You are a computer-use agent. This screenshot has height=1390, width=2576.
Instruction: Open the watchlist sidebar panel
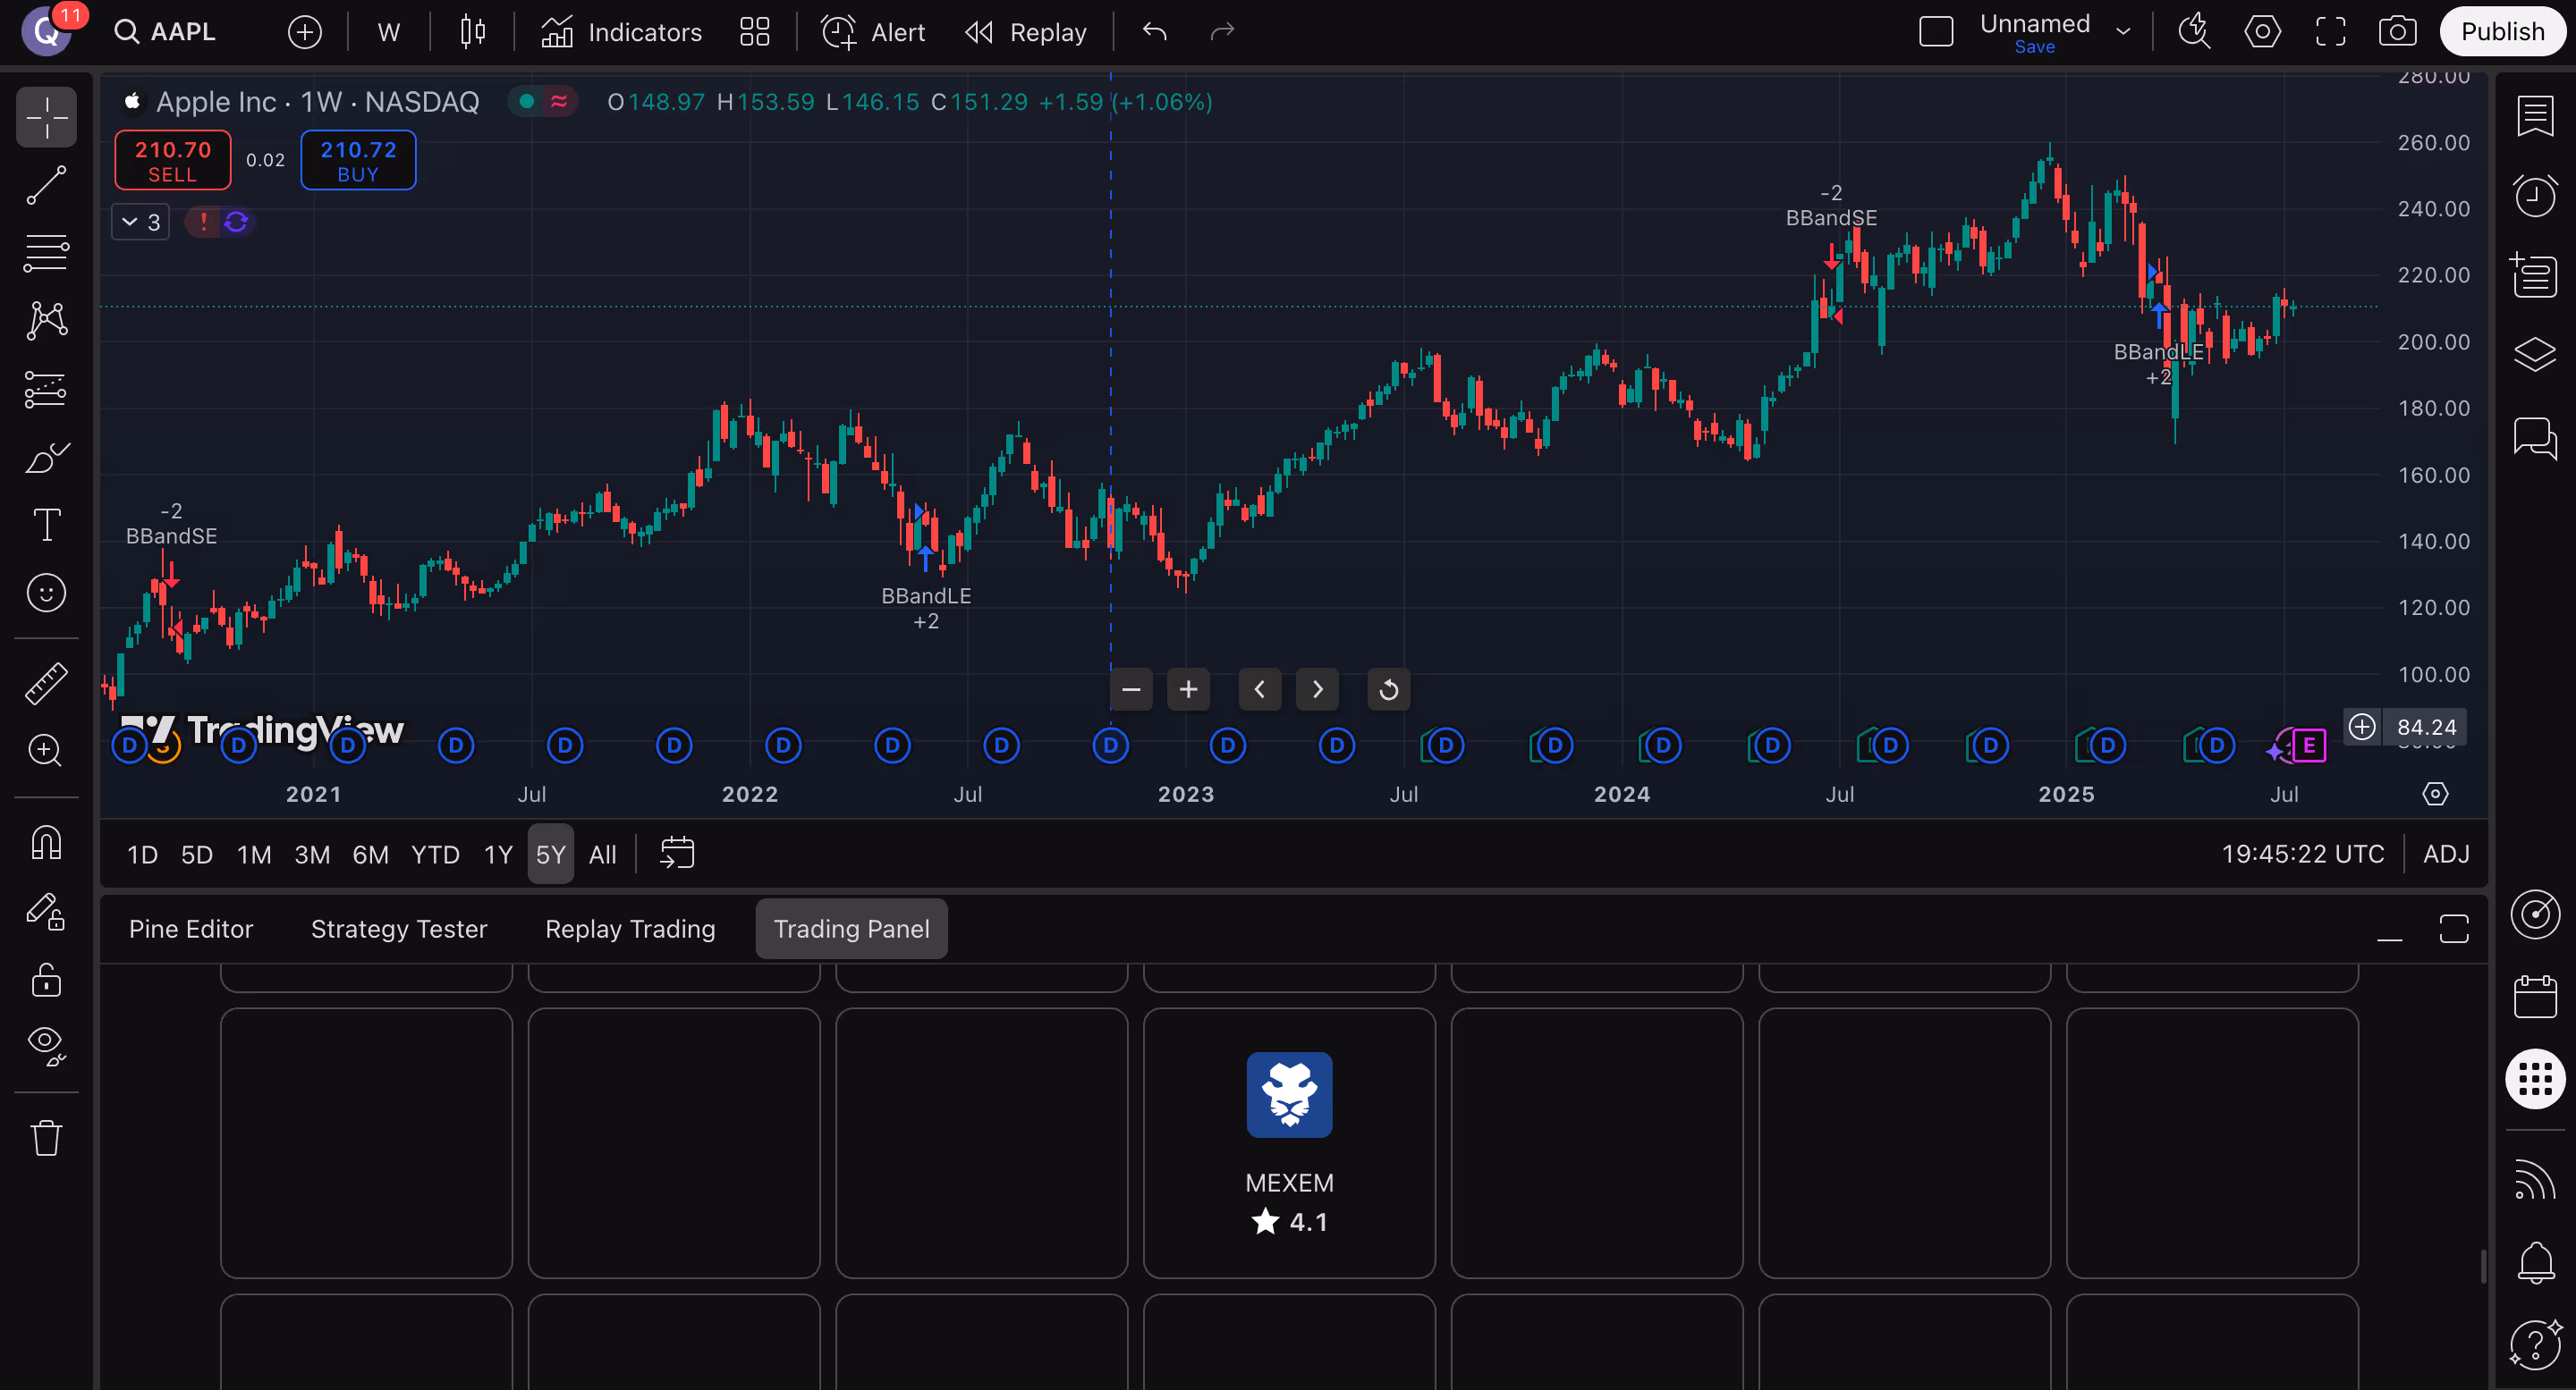coord(2535,116)
